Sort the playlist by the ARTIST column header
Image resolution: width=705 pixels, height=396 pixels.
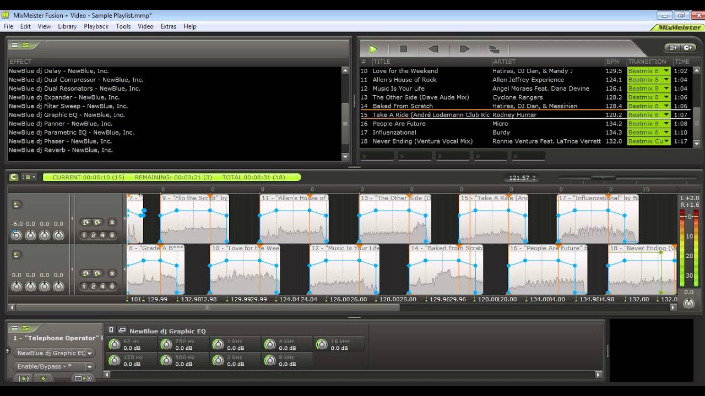pos(548,62)
